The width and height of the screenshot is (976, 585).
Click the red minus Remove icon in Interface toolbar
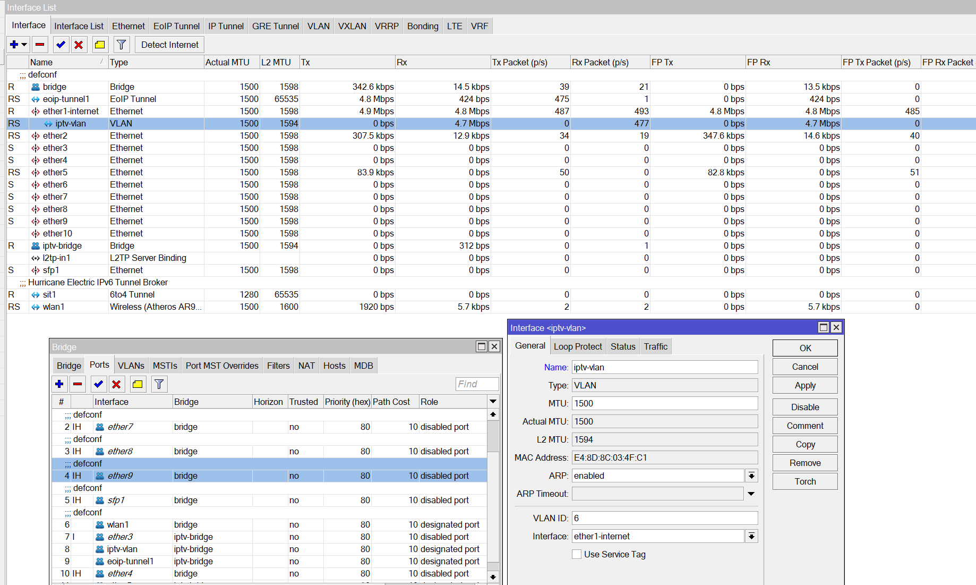point(40,45)
